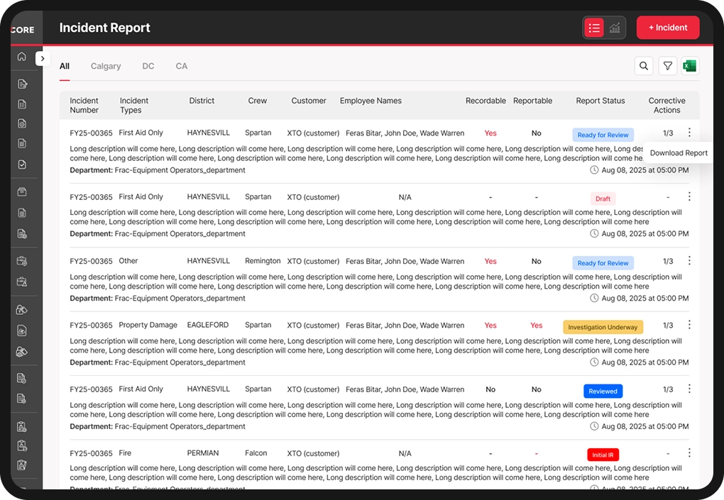This screenshot has width=724, height=500.
Task: Click the Crew column header
Action: point(257,101)
